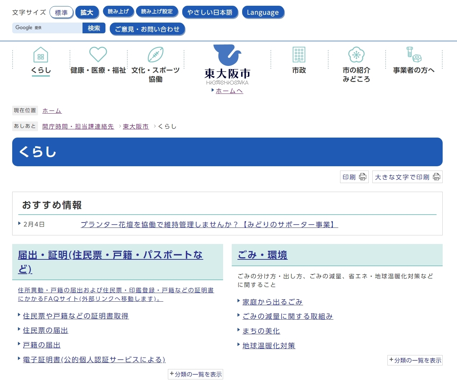Open the Language menu
The width and height of the screenshot is (457, 383).
(x=263, y=12)
